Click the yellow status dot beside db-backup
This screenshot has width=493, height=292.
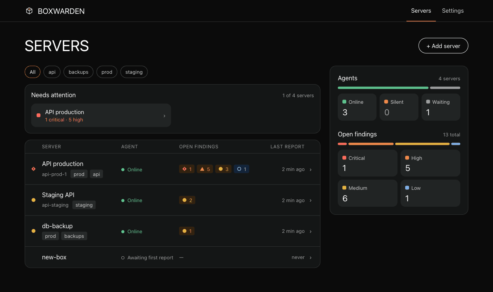(x=34, y=231)
